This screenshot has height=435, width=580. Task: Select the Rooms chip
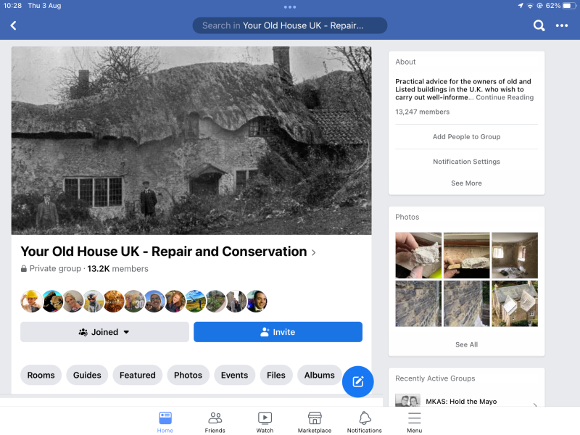[41, 375]
